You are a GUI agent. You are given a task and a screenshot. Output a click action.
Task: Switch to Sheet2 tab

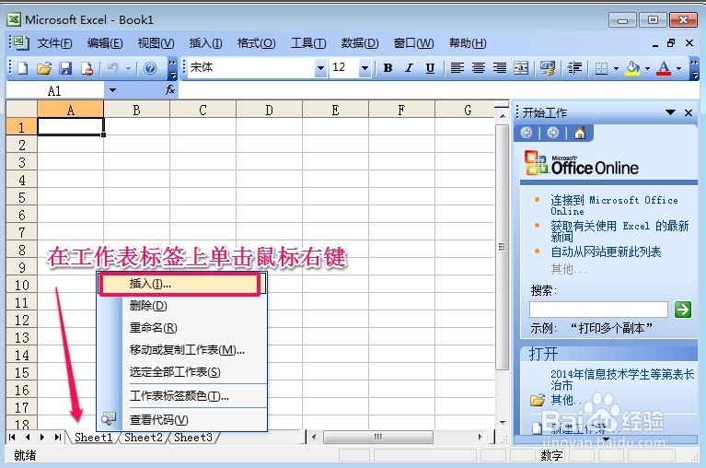click(x=144, y=438)
